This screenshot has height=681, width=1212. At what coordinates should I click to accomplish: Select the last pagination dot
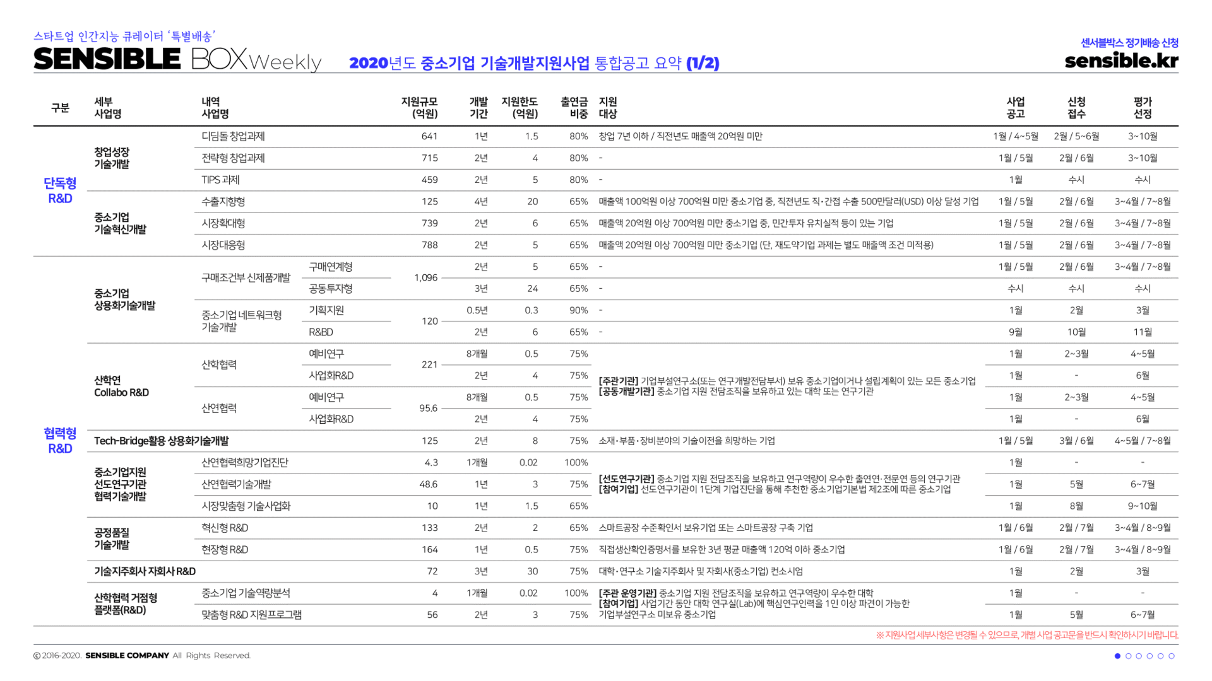(x=1172, y=656)
